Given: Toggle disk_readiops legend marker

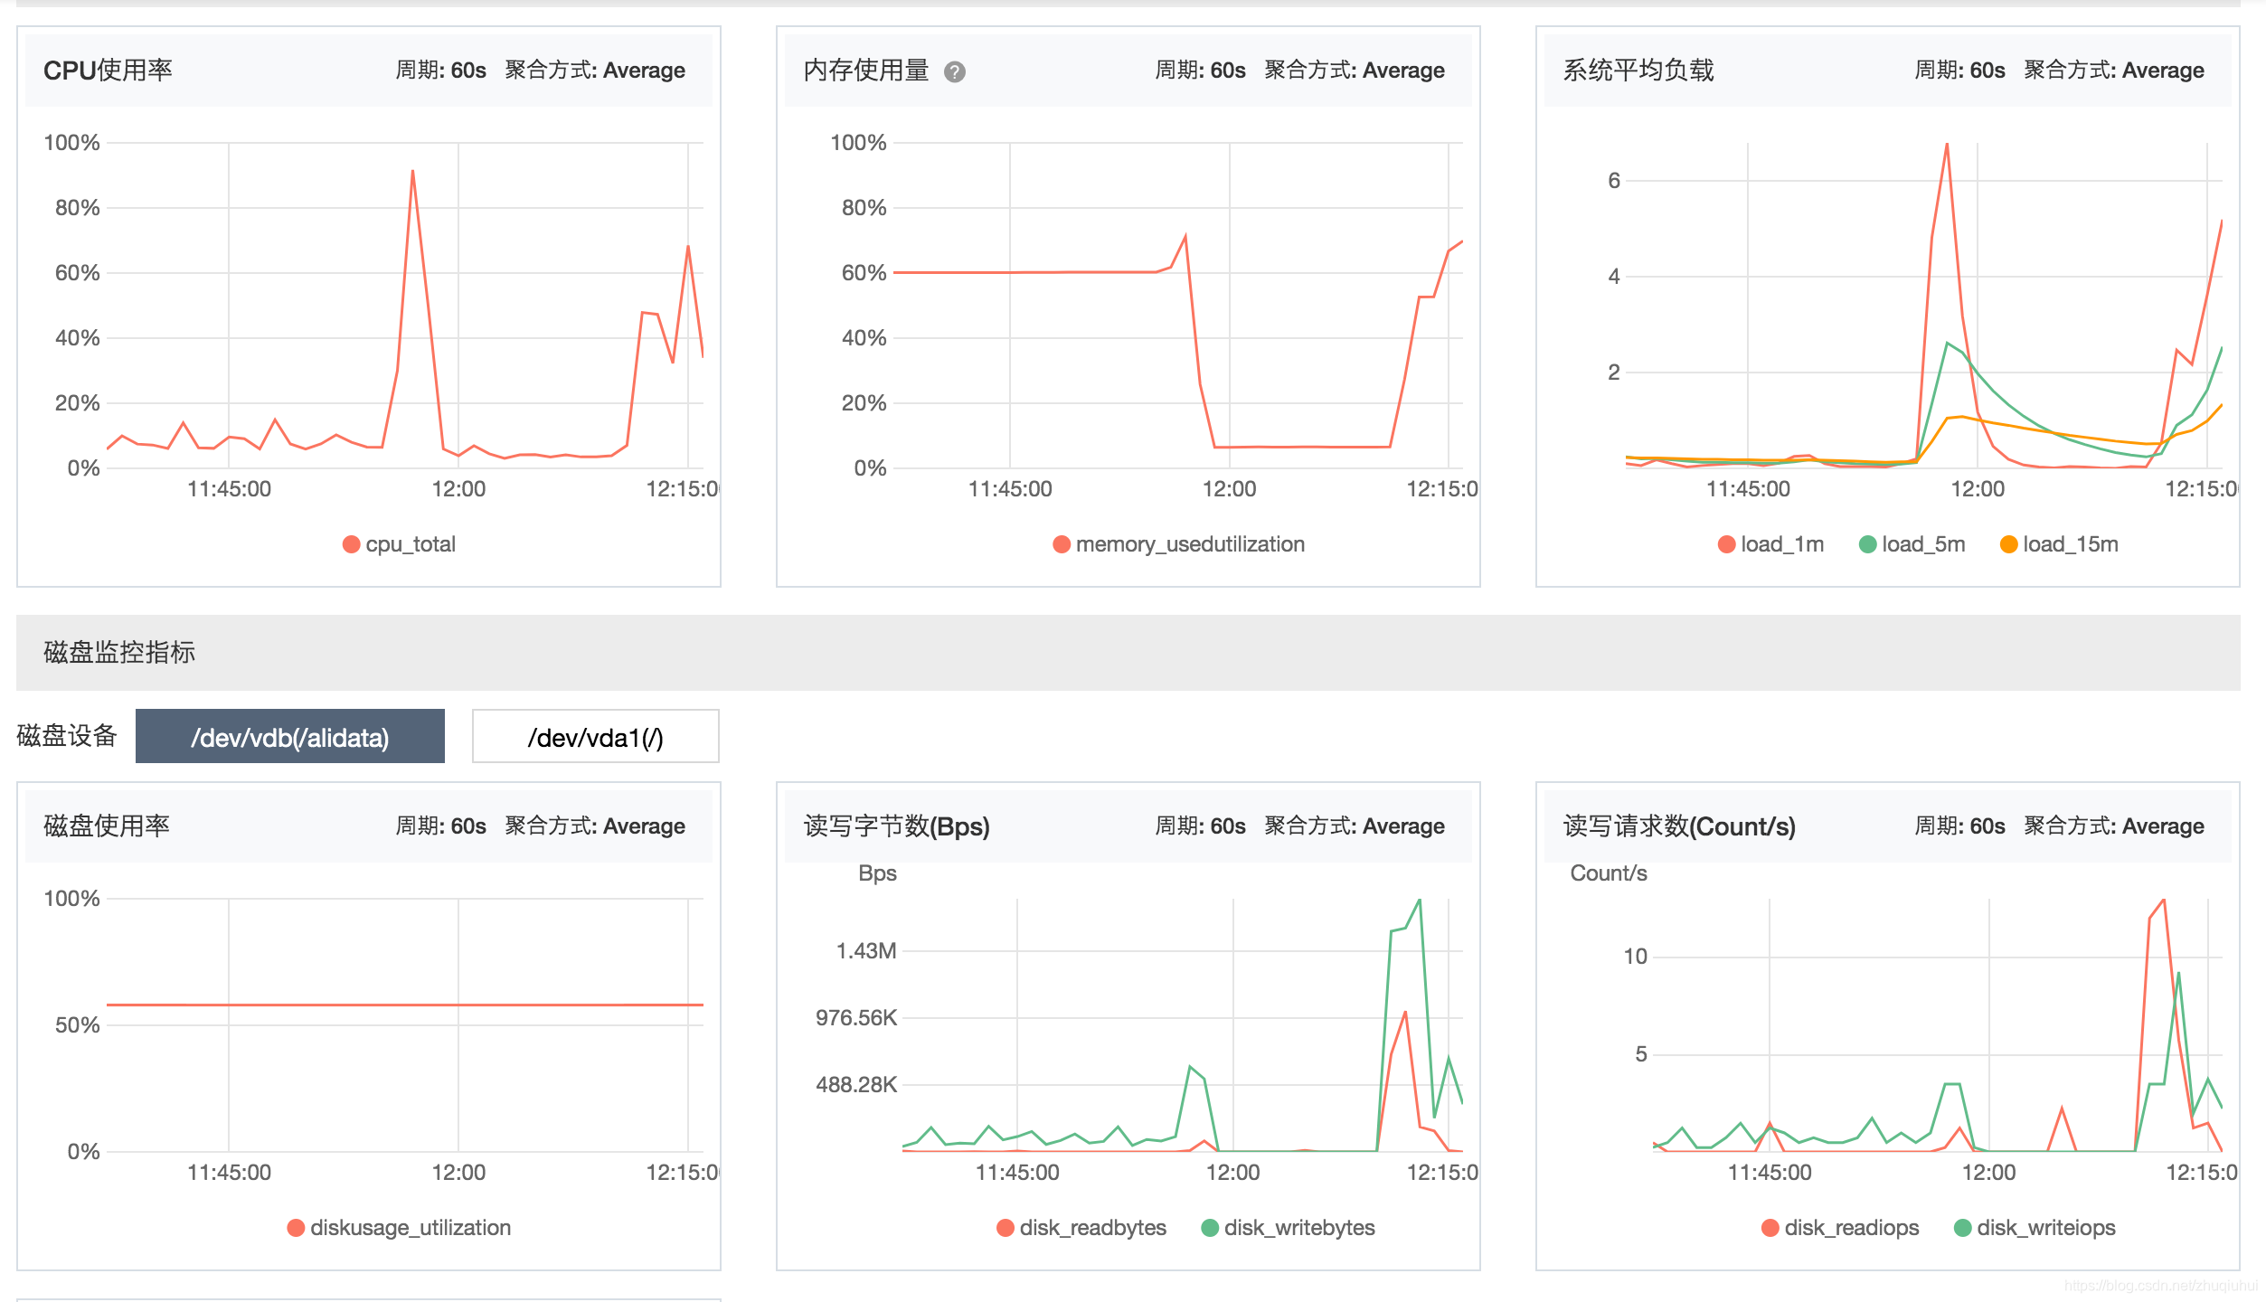Looking at the screenshot, I should (x=1770, y=1228).
